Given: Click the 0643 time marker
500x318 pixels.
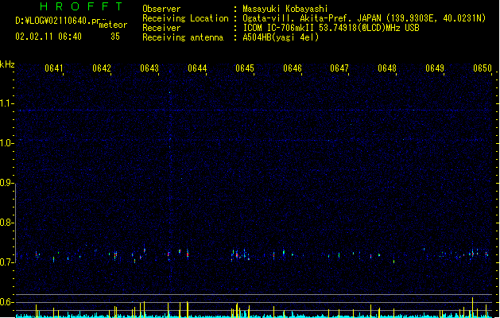Looking at the screenshot, I should tap(149, 68).
